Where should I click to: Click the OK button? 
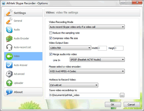113,105
